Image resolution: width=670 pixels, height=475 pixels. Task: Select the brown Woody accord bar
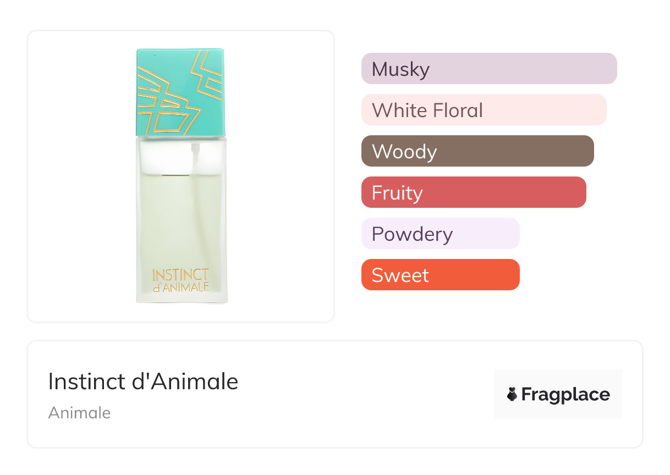[x=477, y=151]
